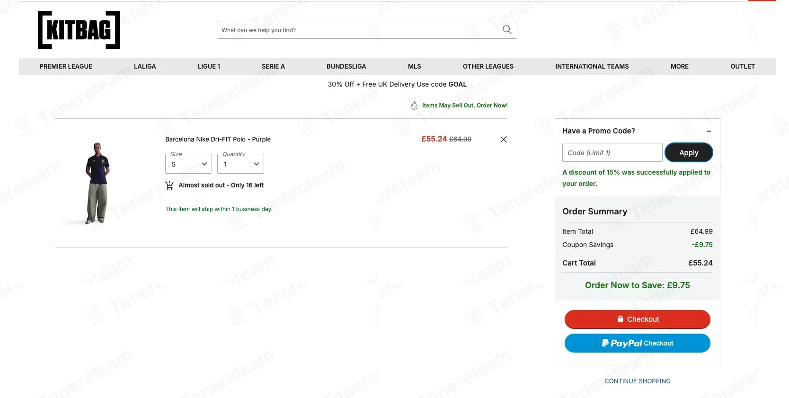Open International Teams menu
The height and width of the screenshot is (398, 789).
(x=592, y=66)
